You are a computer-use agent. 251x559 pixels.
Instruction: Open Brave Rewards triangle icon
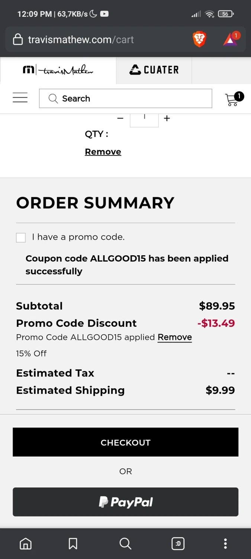[x=231, y=40]
